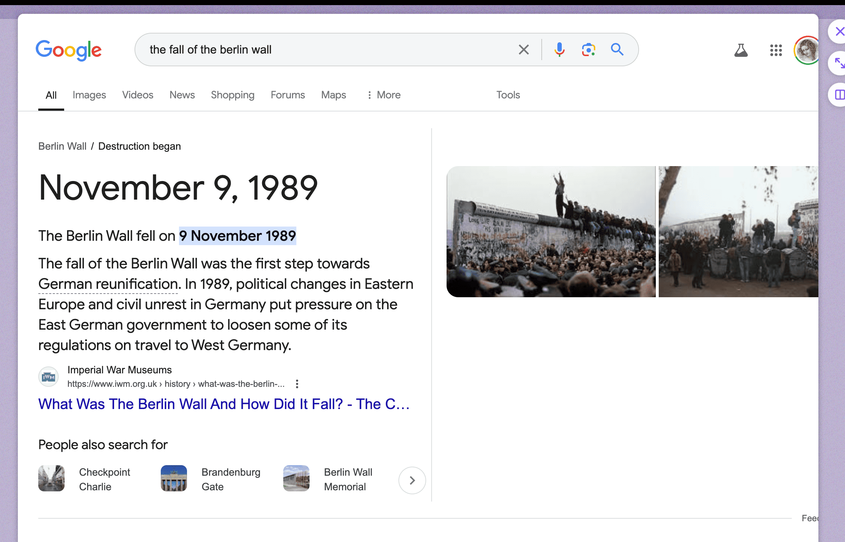Start voice search with microphone icon
The height and width of the screenshot is (542, 845).
559,50
